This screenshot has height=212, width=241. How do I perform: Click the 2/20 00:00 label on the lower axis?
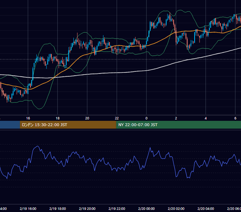pyautogui.click(x=146, y=208)
